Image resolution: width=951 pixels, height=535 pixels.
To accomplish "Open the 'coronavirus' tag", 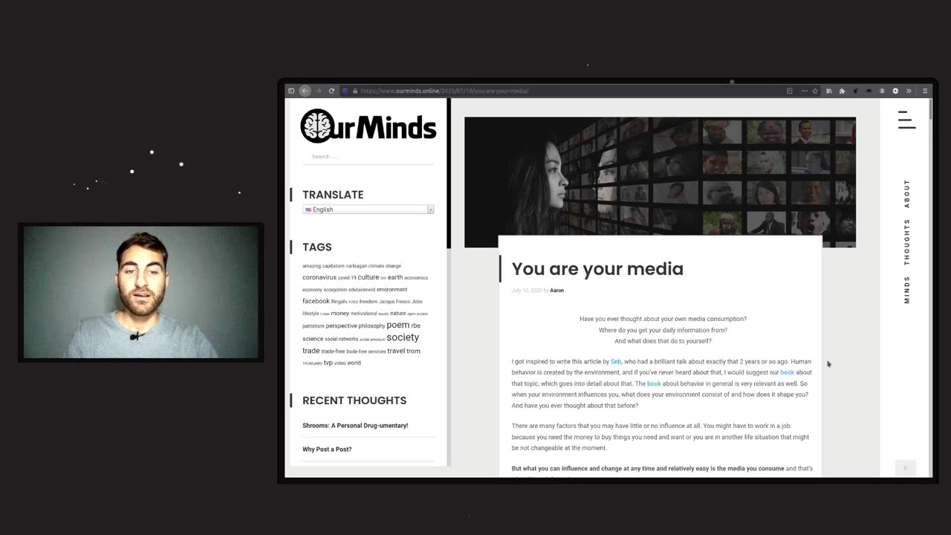I will click(x=319, y=277).
